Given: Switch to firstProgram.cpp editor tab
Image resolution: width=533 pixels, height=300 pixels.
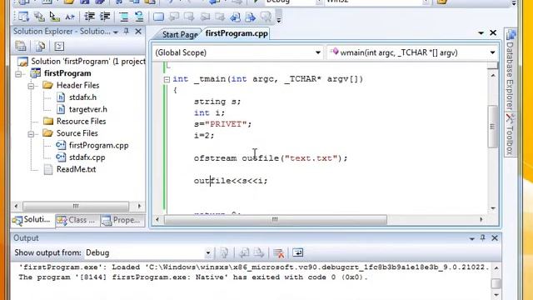Looking at the screenshot, I should coord(237,33).
